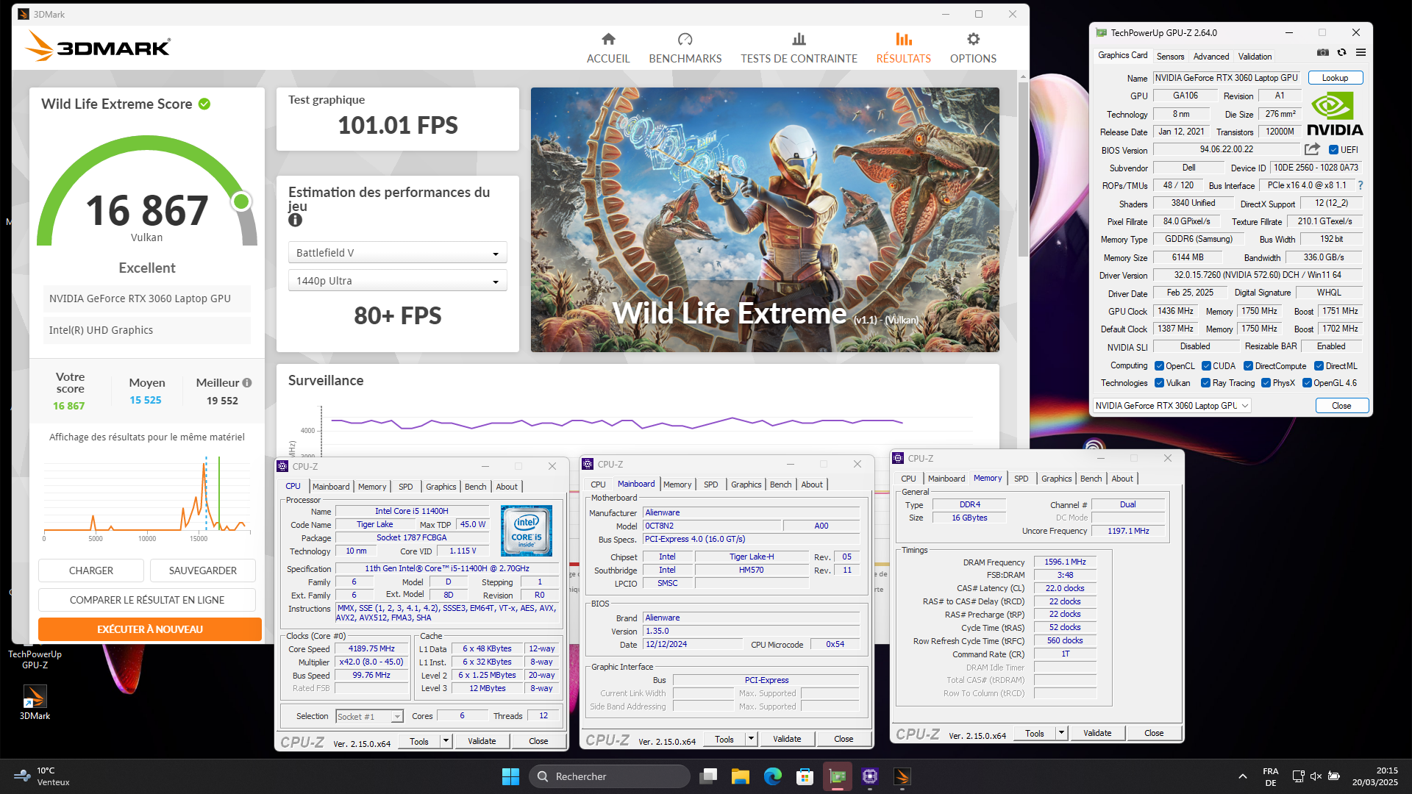The image size is (1412, 794).
Task: Toggle the CUDA checkbox in GPU-Z
Action: click(1206, 366)
